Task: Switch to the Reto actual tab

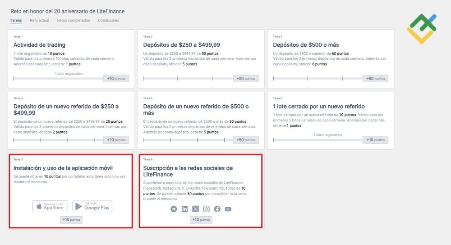Action: click(x=39, y=20)
